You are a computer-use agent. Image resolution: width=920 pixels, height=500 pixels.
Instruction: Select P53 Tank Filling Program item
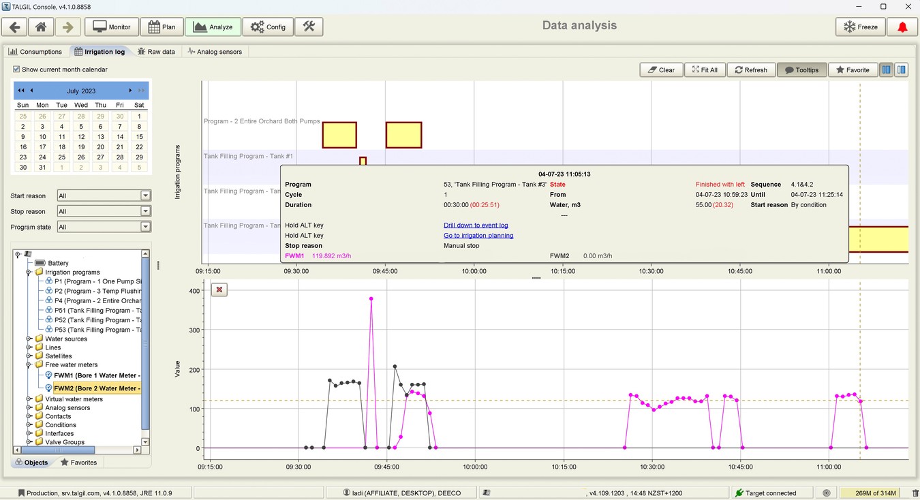(x=93, y=330)
